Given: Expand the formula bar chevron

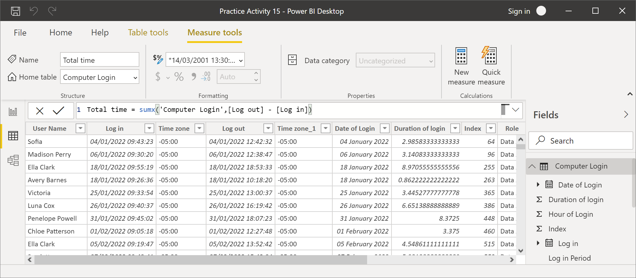Looking at the screenshot, I should [516, 110].
